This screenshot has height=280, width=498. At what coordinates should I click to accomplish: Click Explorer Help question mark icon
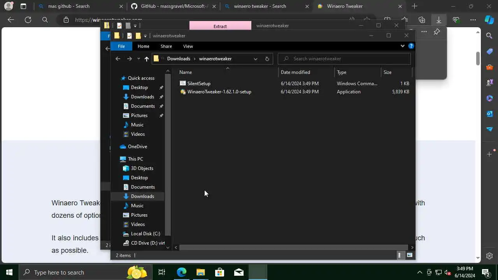411,46
